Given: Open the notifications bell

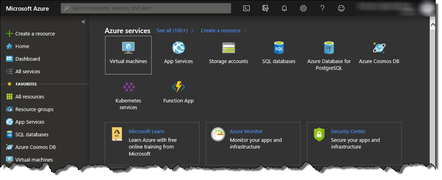Looking at the screenshot, I should pos(284,8).
